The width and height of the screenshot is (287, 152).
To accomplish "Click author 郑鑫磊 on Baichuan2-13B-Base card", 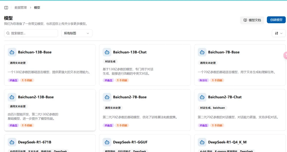I will coord(13,125).
